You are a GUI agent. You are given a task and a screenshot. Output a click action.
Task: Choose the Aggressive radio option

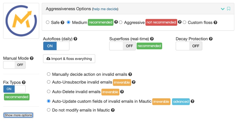tap(121, 22)
